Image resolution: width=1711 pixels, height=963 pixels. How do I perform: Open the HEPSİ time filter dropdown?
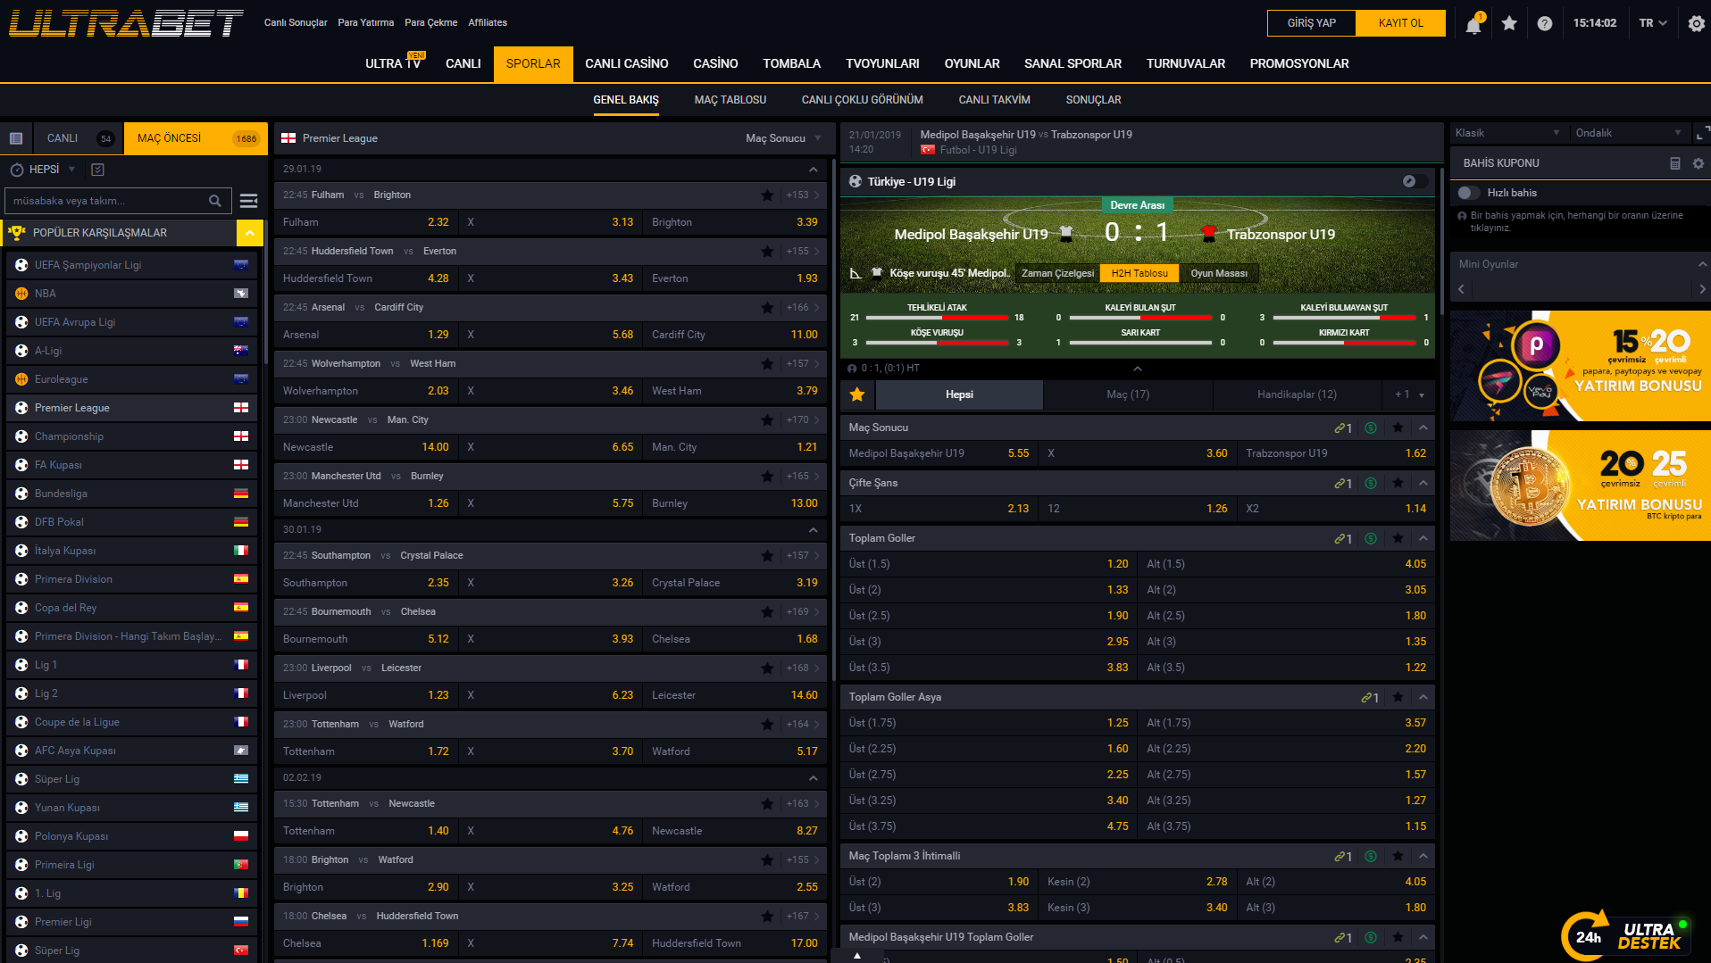point(43,170)
